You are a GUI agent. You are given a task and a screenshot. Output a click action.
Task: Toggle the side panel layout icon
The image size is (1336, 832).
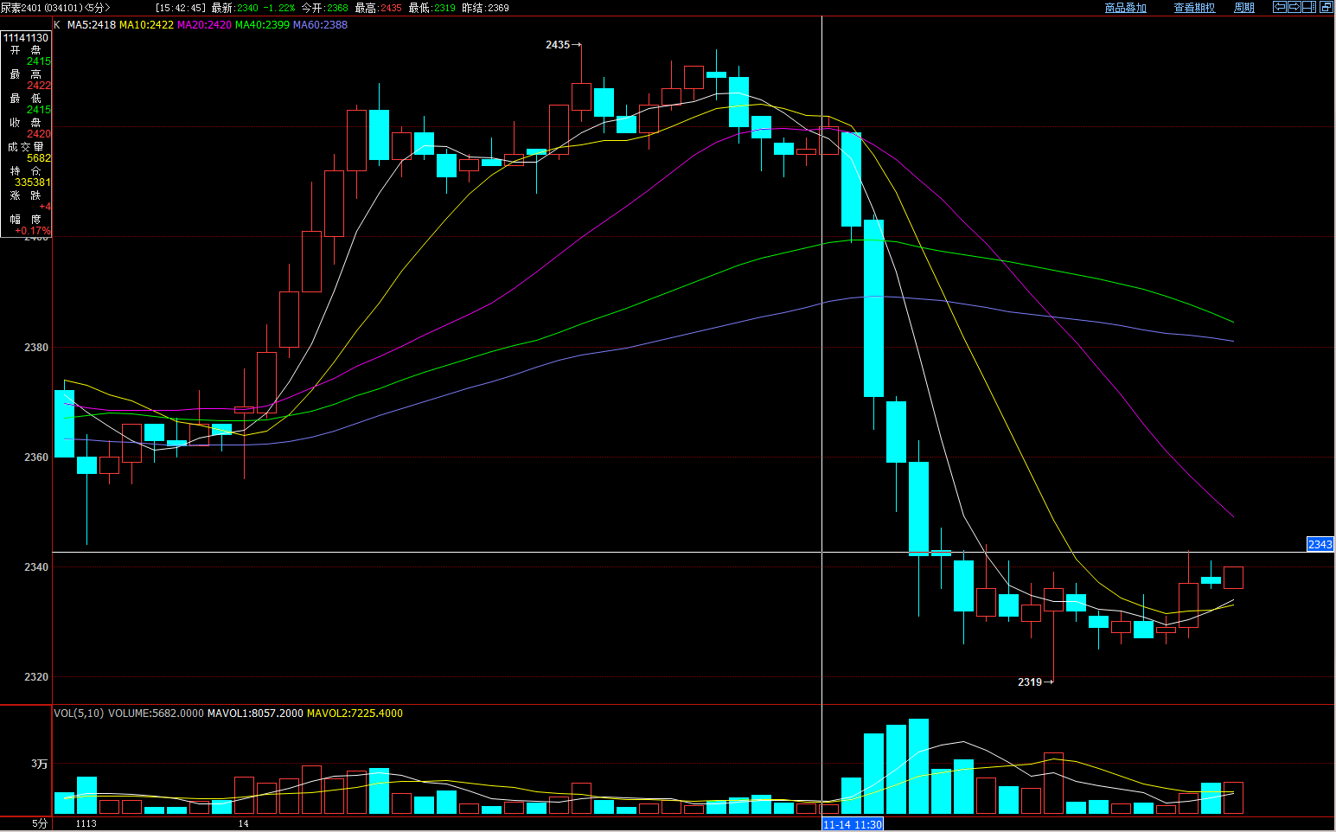click(x=1309, y=7)
